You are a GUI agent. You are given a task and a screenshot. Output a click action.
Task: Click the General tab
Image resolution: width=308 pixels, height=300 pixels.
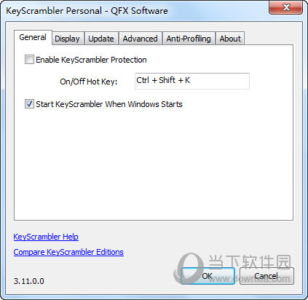pyautogui.click(x=33, y=37)
